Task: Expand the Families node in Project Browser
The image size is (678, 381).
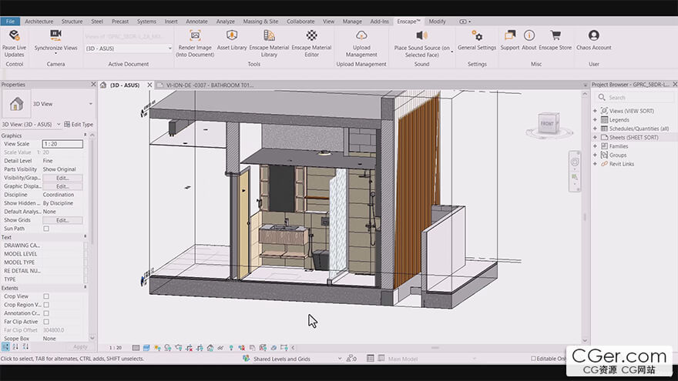Action: (x=595, y=146)
